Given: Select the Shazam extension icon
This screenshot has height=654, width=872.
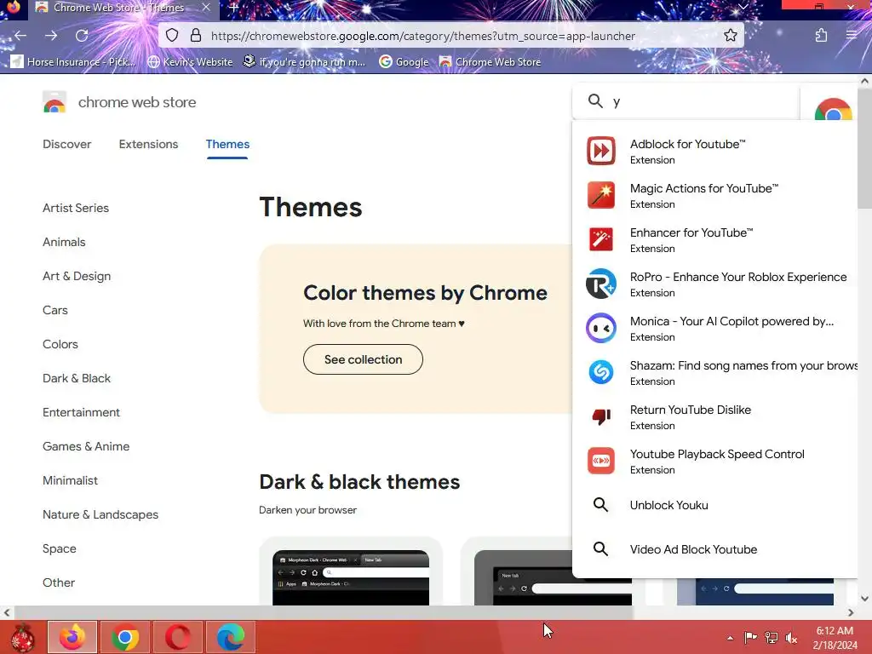Looking at the screenshot, I should pos(601,372).
